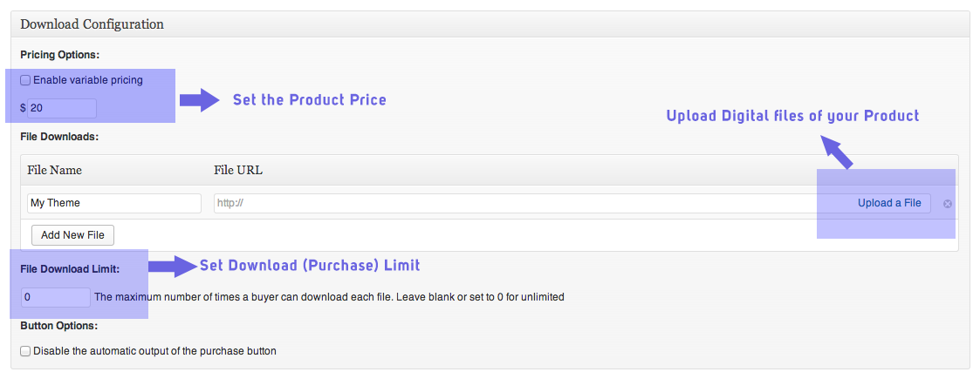The image size is (973, 372).
Task: Add a new file row
Action: pos(72,235)
